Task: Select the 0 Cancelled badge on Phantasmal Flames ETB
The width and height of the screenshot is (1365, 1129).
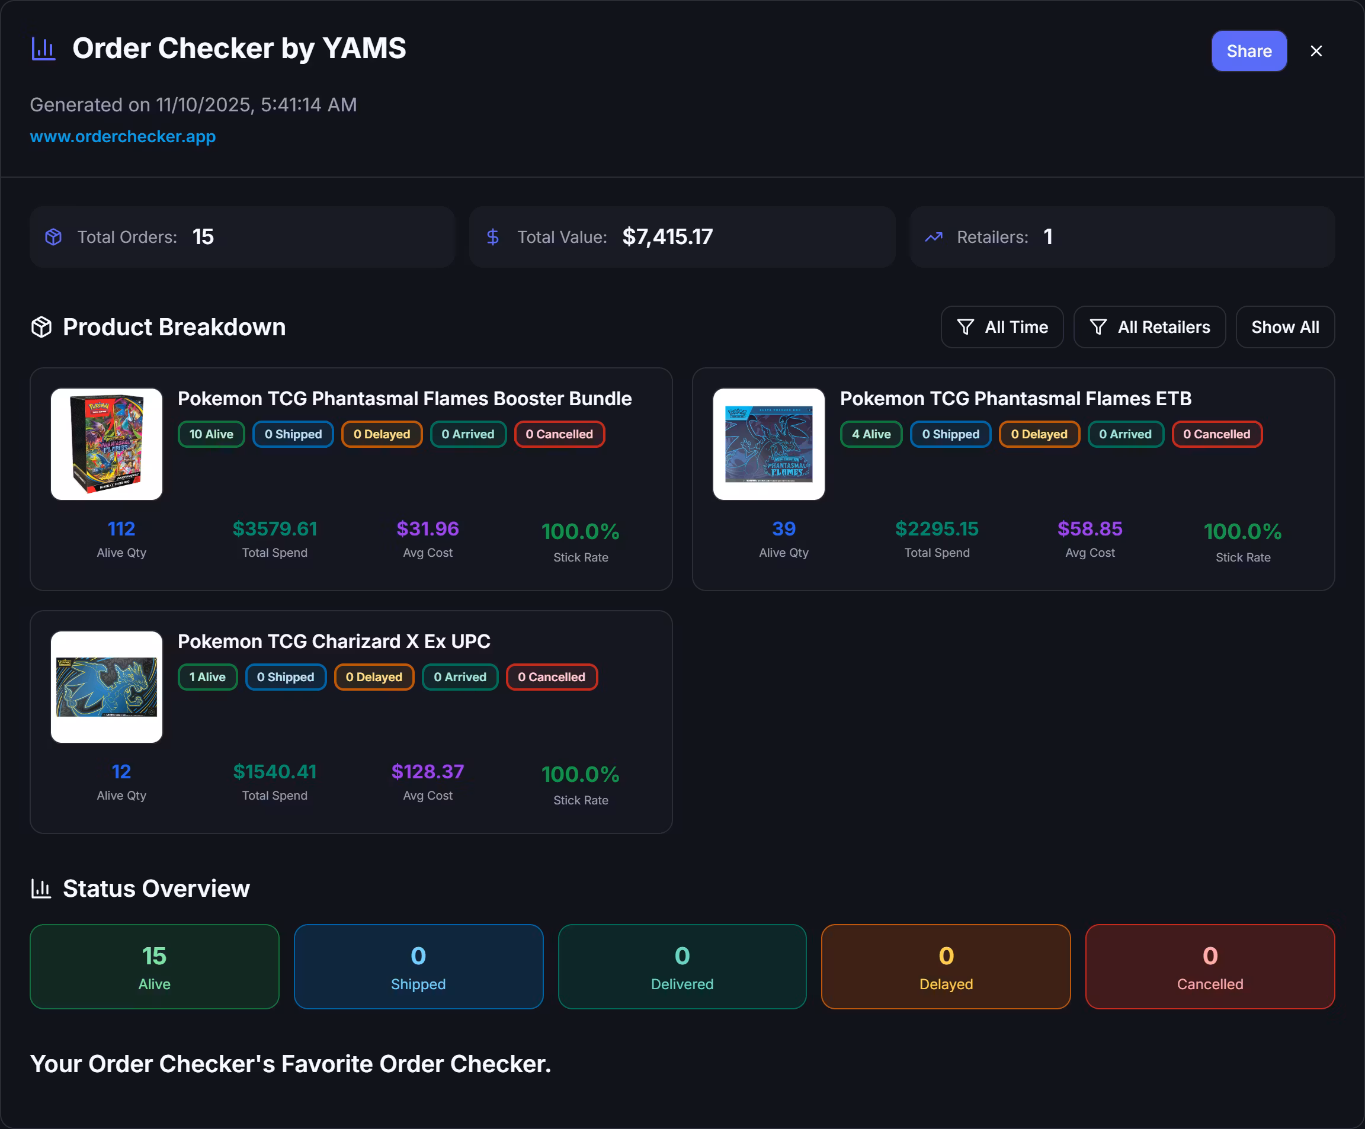Action: (x=1216, y=434)
